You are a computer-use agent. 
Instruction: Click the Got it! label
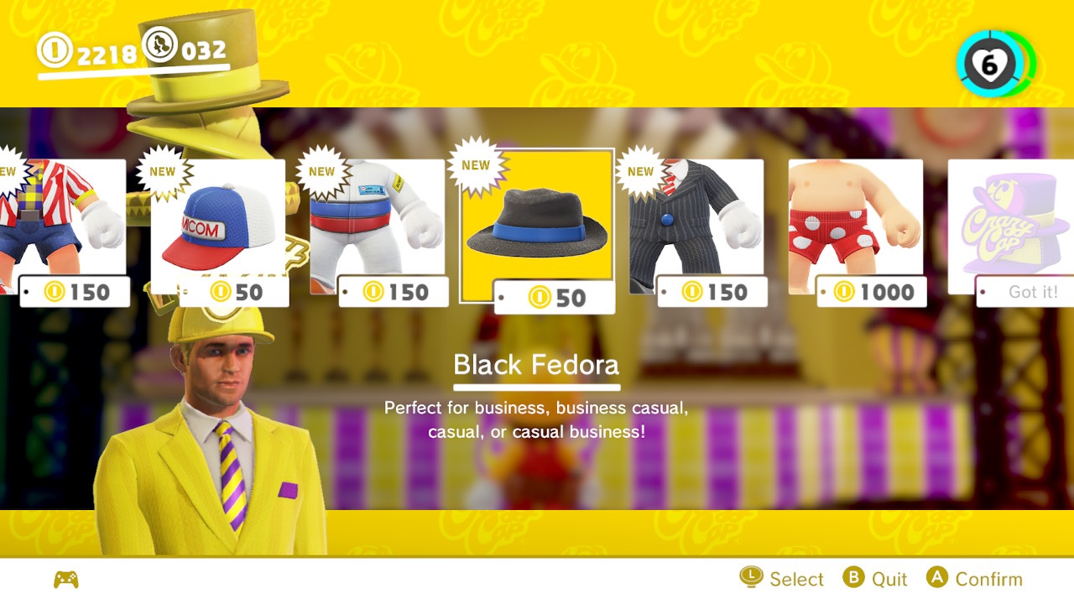pos(1033,292)
